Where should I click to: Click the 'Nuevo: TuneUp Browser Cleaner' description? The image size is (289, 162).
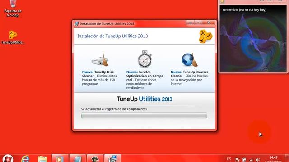(x=189, y=78)
